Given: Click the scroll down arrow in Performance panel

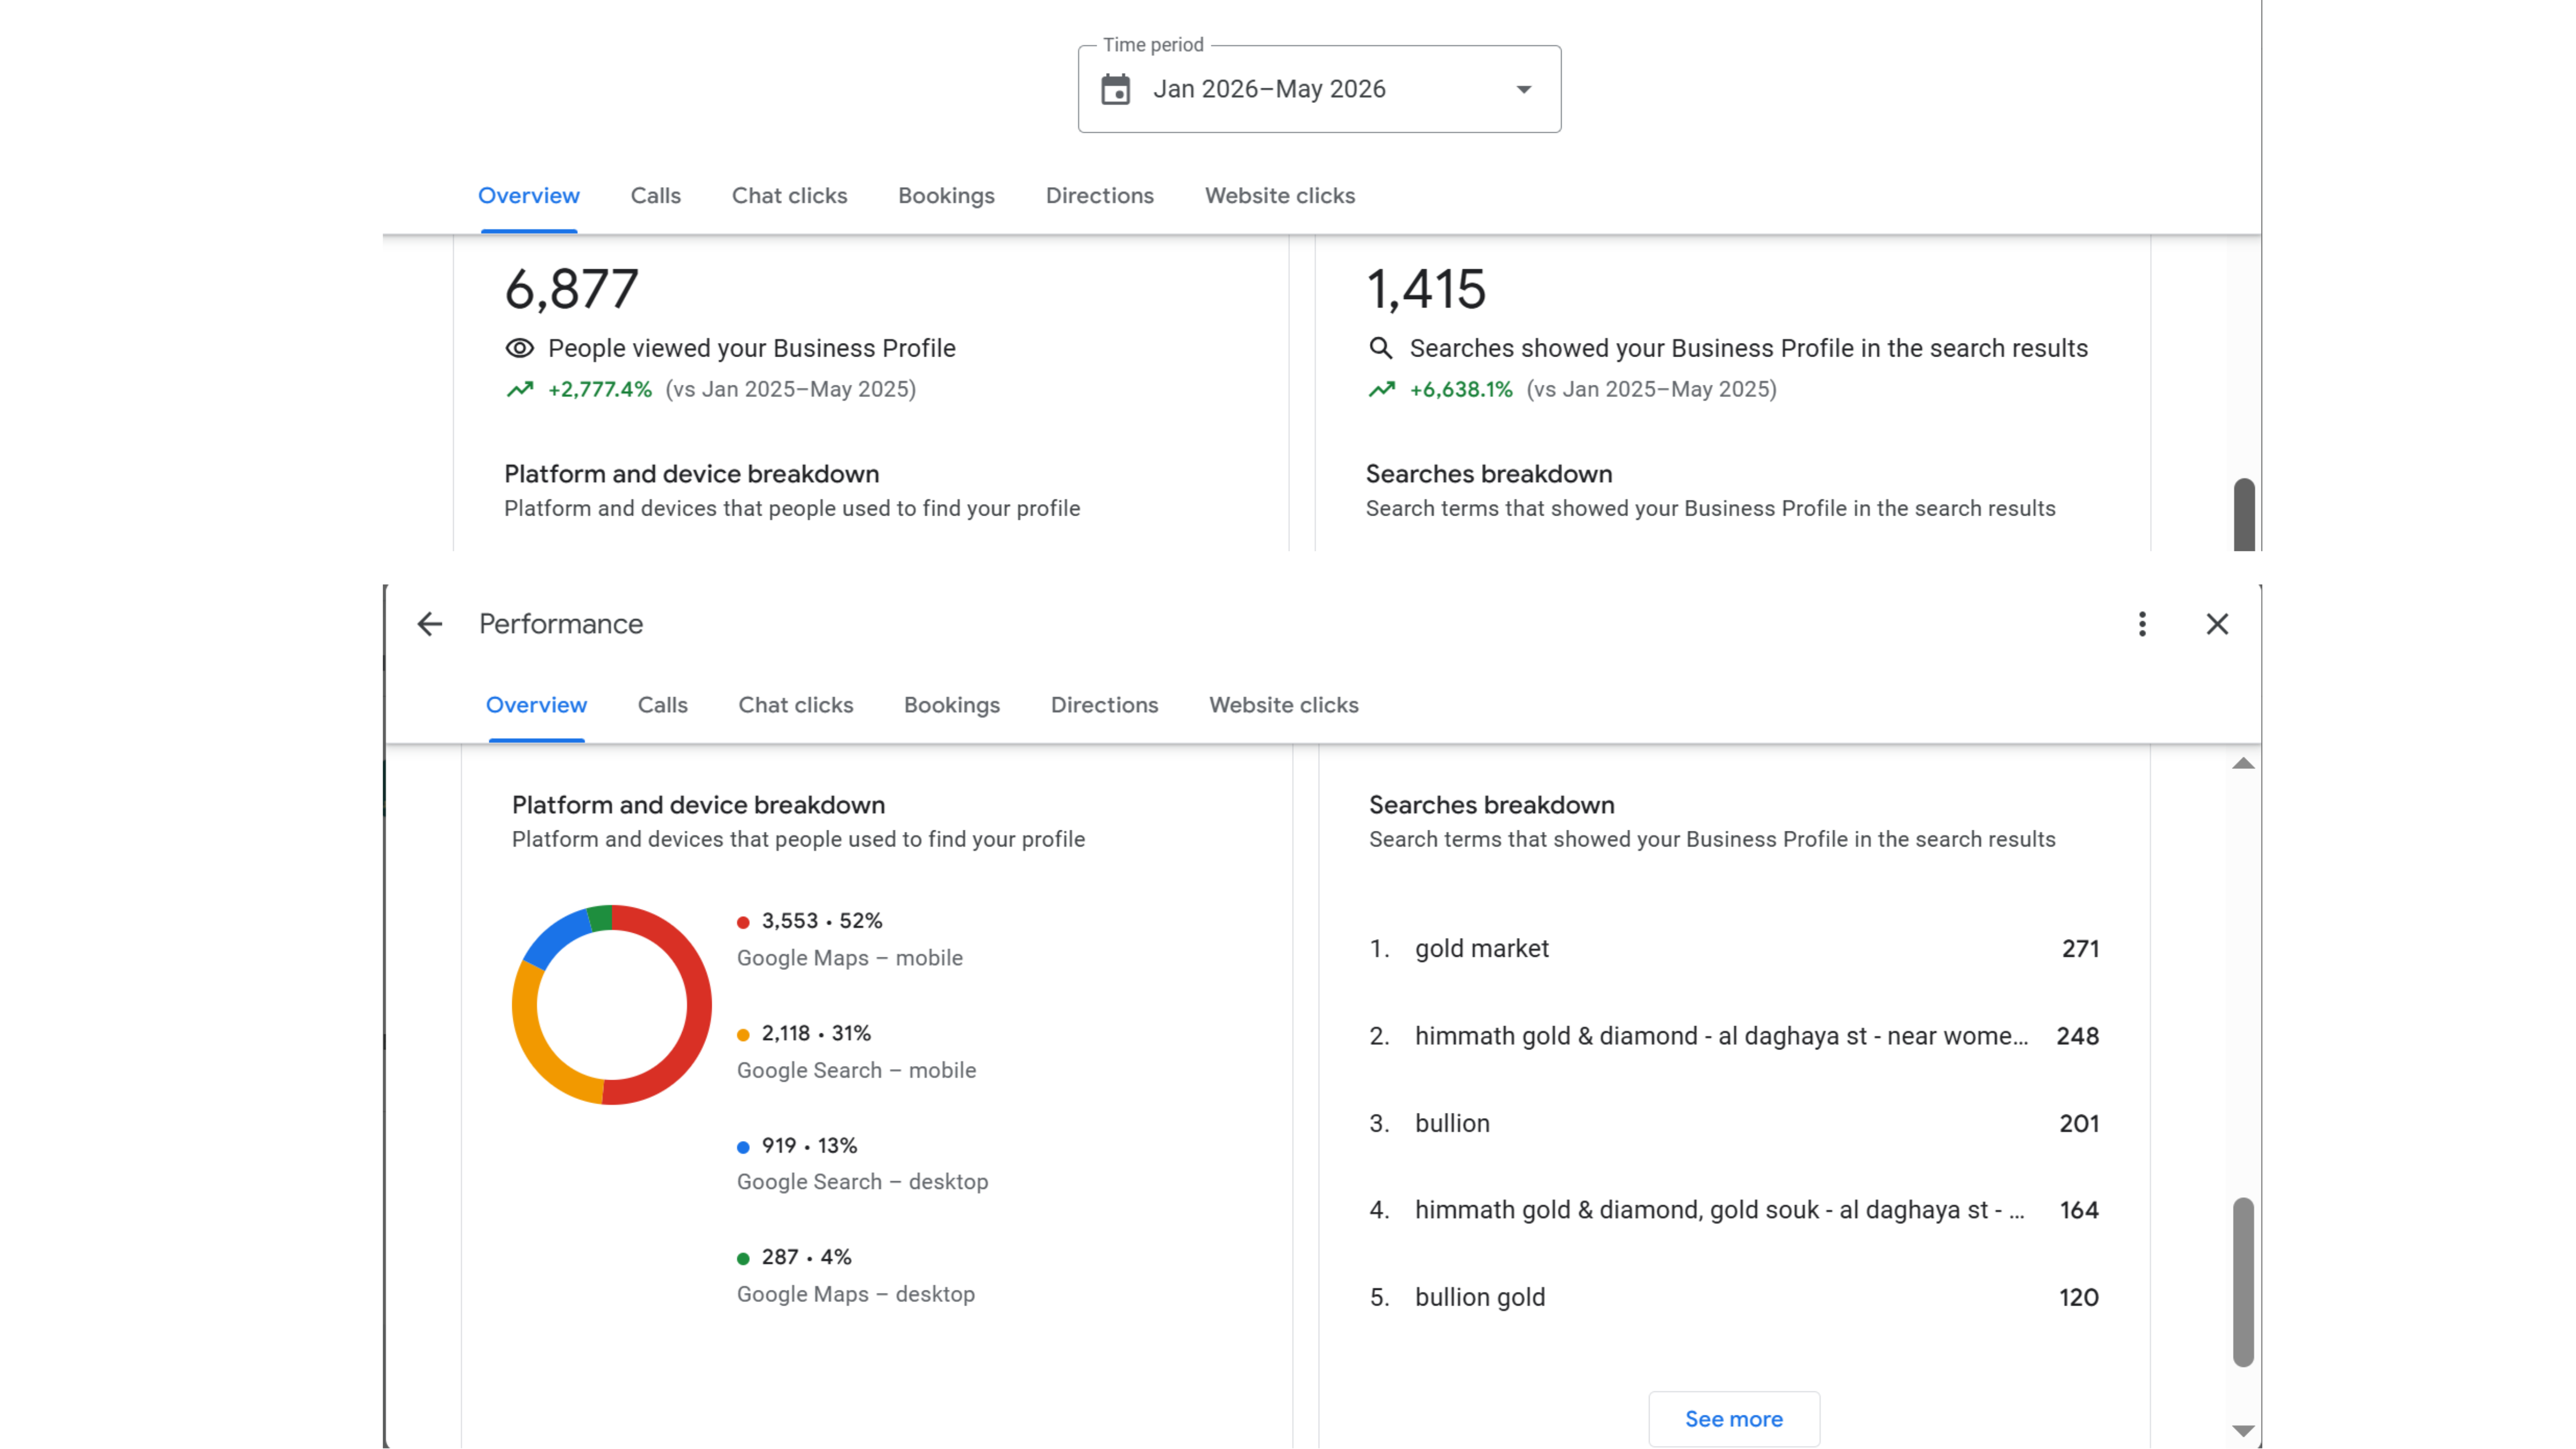Looking at the screenshot, I should coord(2243,1431).
